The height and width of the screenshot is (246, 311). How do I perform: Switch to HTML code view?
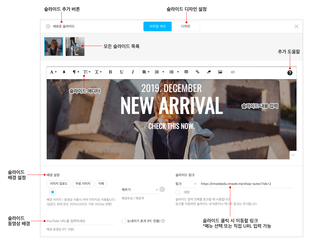click(233, 72)
